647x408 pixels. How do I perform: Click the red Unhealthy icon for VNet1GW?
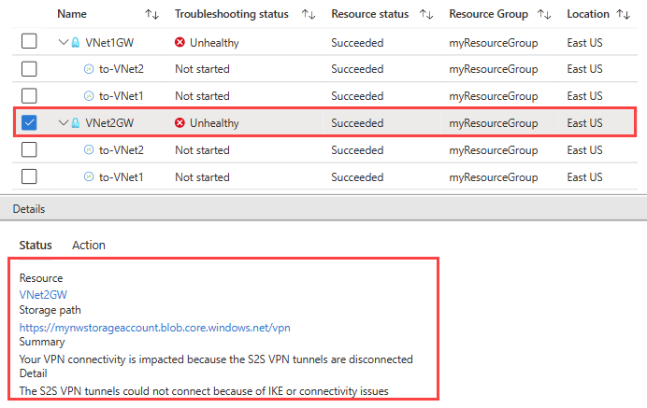180,42
